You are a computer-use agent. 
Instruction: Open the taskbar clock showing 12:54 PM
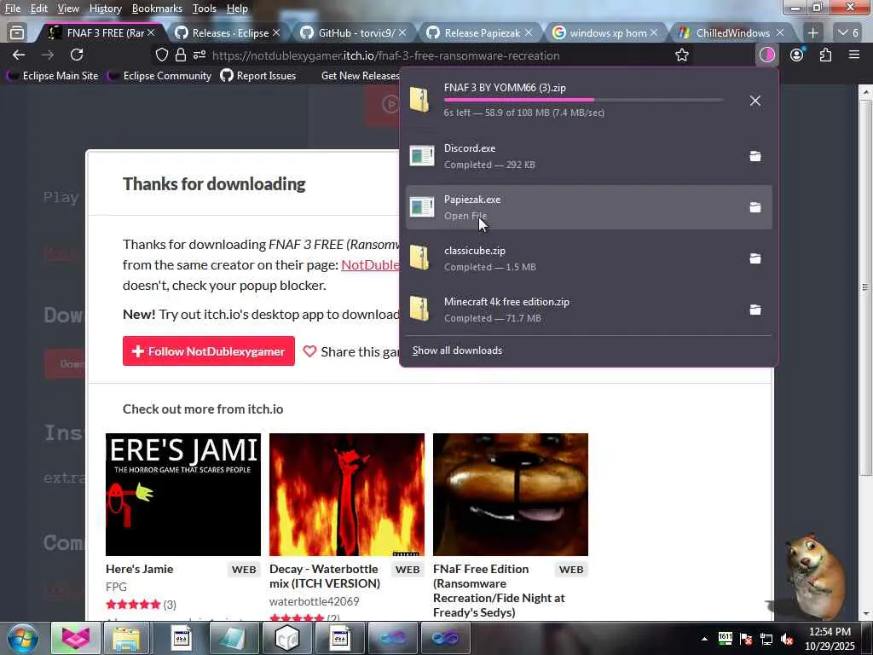830,639
